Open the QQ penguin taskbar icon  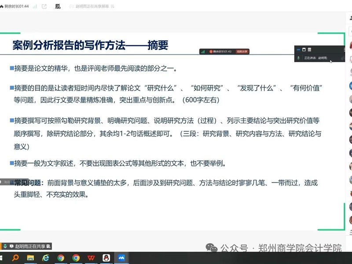pyautogui.click(x=106, y=258)
